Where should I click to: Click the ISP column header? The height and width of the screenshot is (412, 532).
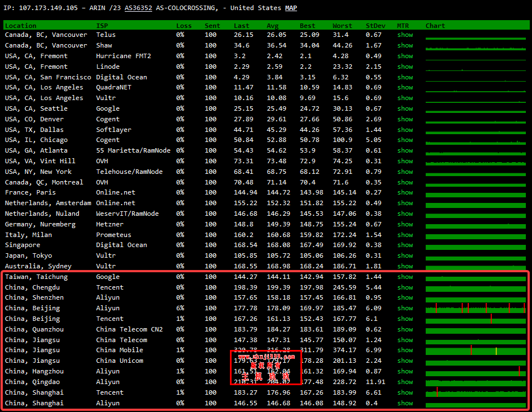point(102,26)
